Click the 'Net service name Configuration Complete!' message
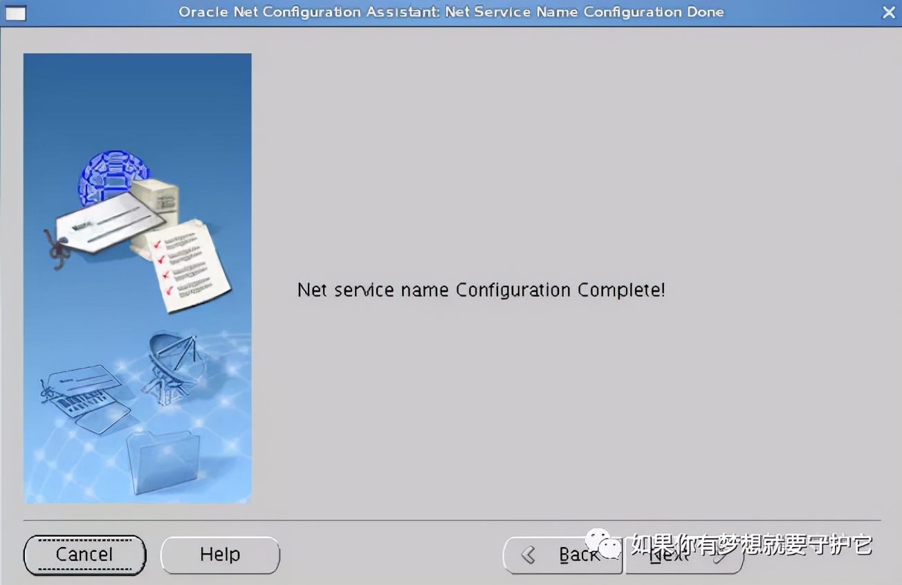Viewport: 902px width, 585px height. coord(481,290)
